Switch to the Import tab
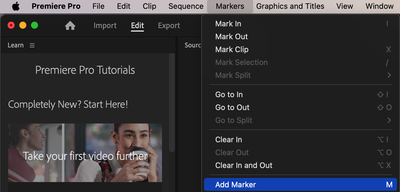Viewport: 400px width, 192px height. pyautogui.click(x=105, y=26)
